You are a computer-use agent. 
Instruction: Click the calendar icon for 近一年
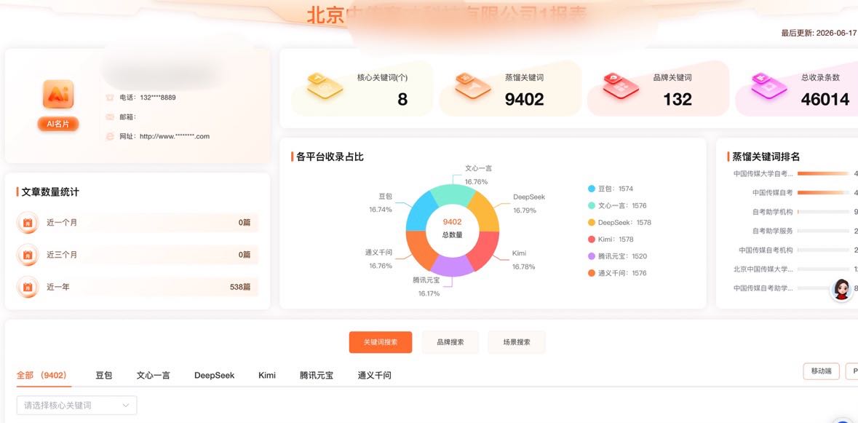click(x=28, y=287)
